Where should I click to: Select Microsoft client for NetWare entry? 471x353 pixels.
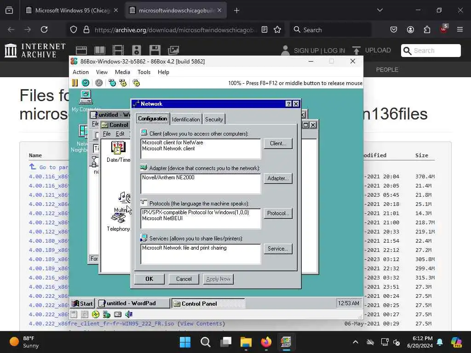pos(172,142)
